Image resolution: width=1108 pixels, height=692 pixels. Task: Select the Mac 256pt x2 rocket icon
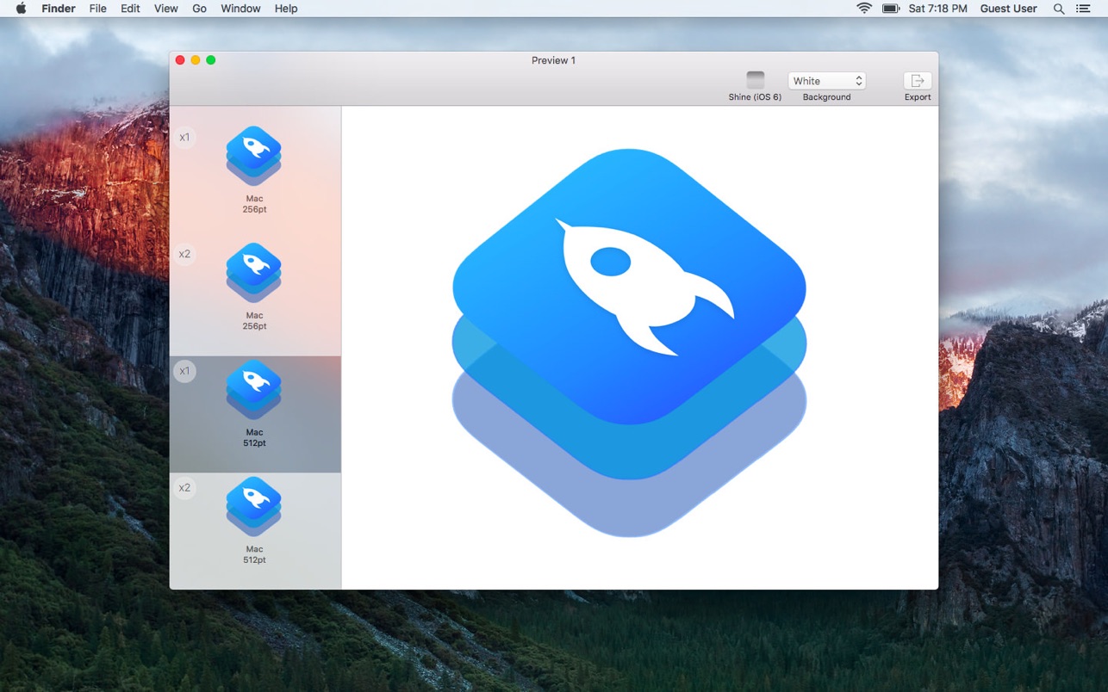pos(254,273)
